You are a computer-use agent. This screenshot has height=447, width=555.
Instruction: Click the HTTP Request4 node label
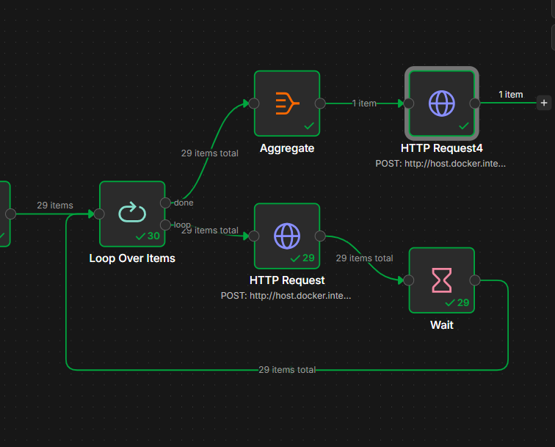pos(442,148)
